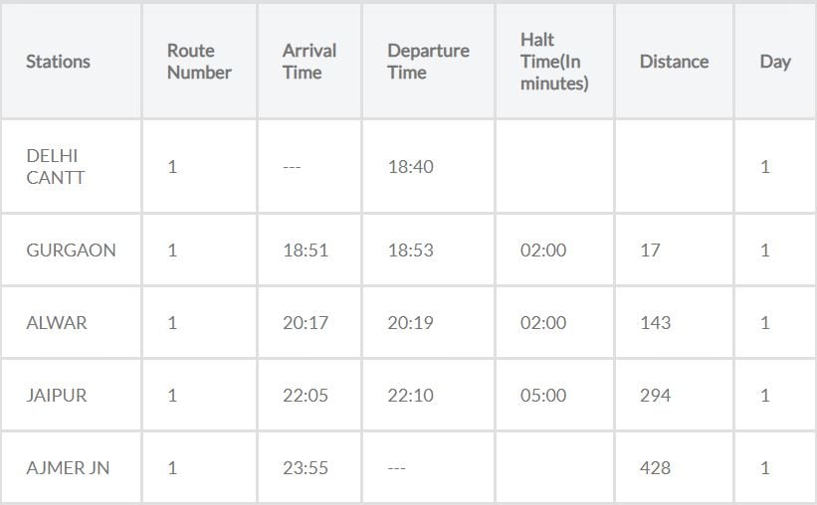Click the Departure Time column header
This screenshot has width=817, height=505.
(x=428, y=62)
